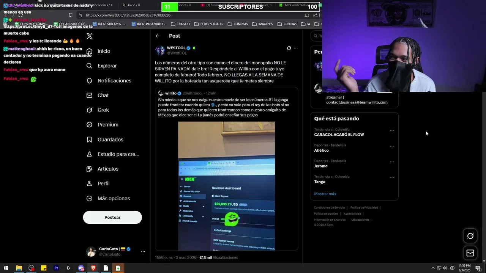Open Estudio para creadores item
This screenshot has width=486, height=273.
point(112,154)
